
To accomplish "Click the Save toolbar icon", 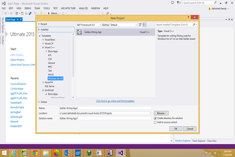I will [26, 13].
